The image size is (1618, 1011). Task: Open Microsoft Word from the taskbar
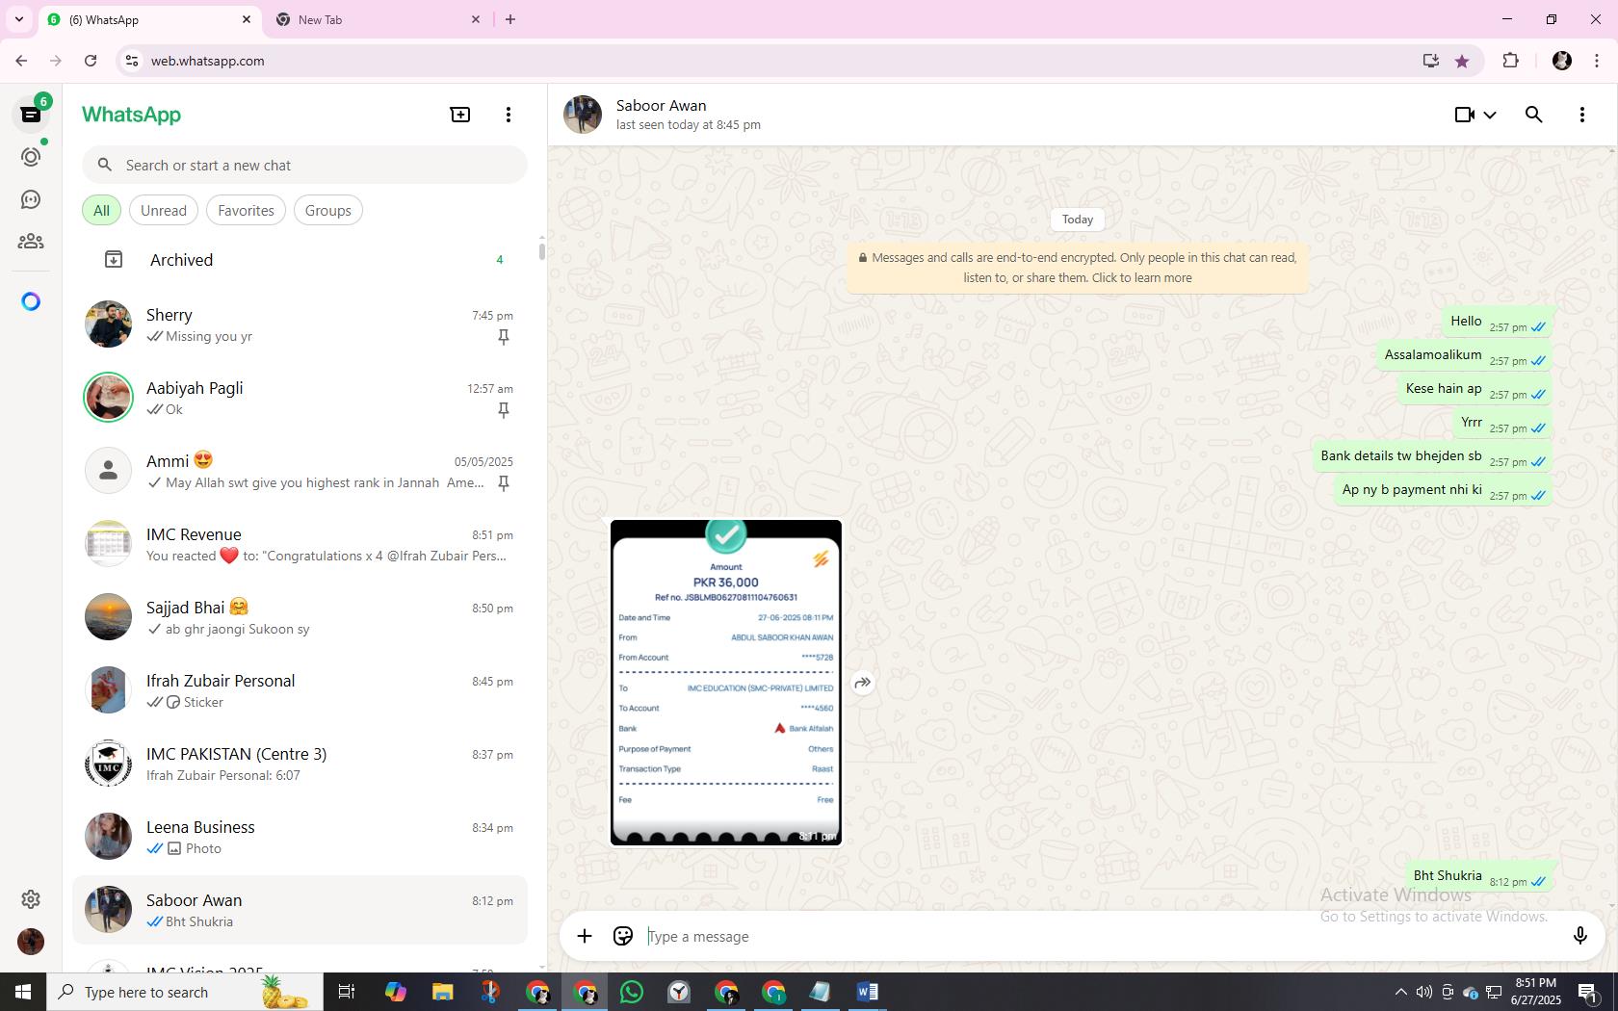coord(867,992)
